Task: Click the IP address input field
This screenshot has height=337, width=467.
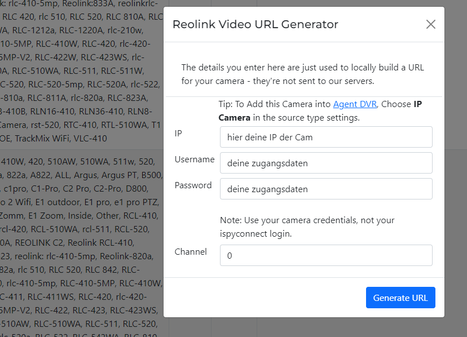Action: [x=326, y=137]
